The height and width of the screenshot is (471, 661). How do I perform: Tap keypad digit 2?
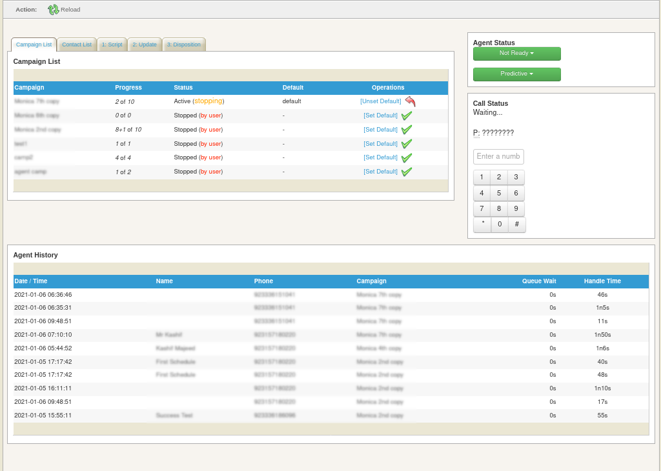499,177
